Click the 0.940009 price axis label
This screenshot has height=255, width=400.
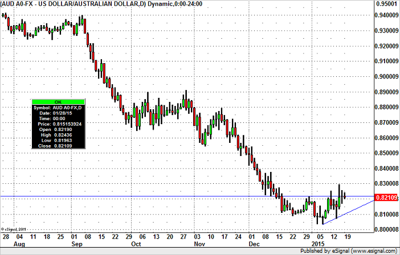(x=386, y=15)
